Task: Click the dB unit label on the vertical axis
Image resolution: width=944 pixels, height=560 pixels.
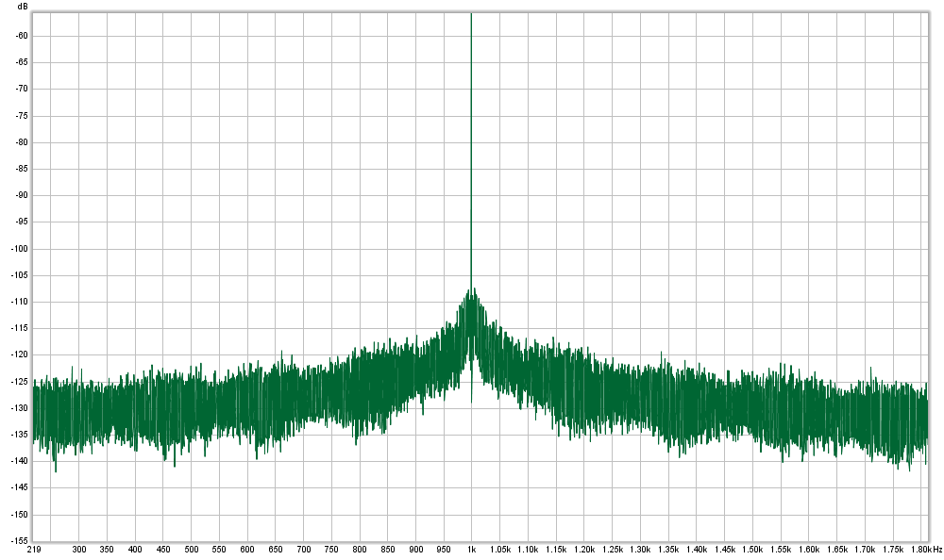Action: (x=23, y=6)
